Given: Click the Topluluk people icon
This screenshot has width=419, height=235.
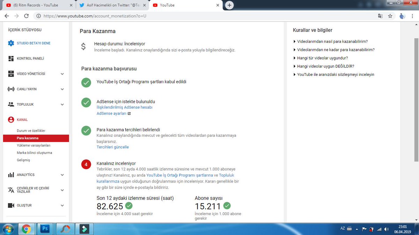Looking at the screenshot, I should point(11,104).
